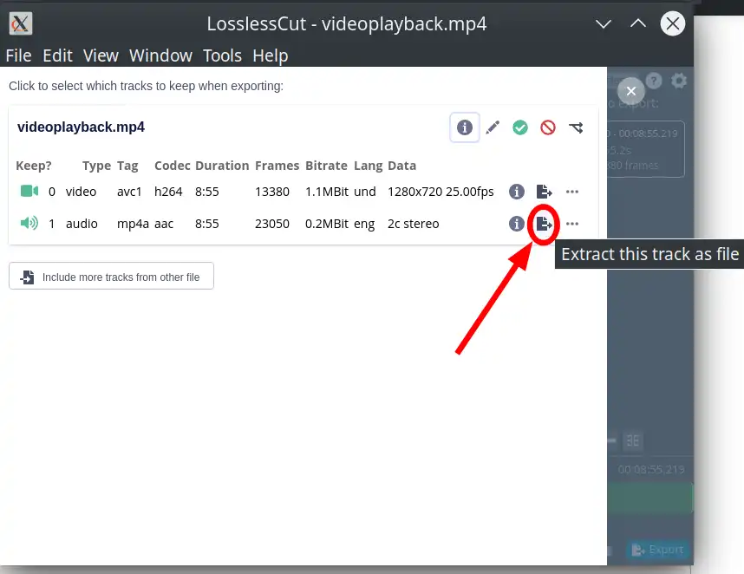Click the shuffle arrows tracks icon
The width and height of the screenshot is (744, 574).
coord(576,127)
